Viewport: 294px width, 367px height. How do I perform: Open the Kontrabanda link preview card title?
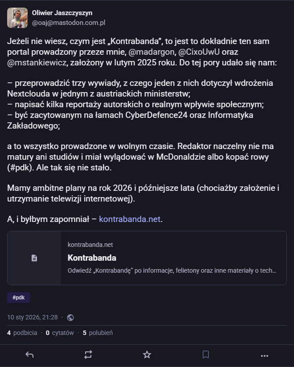(x=92, y=258)
